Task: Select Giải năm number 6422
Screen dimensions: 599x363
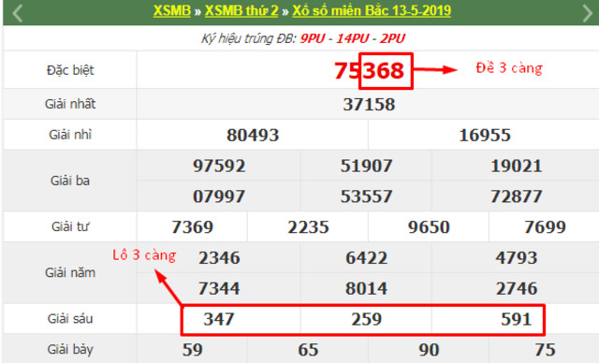Action: [x=366, y=258]
